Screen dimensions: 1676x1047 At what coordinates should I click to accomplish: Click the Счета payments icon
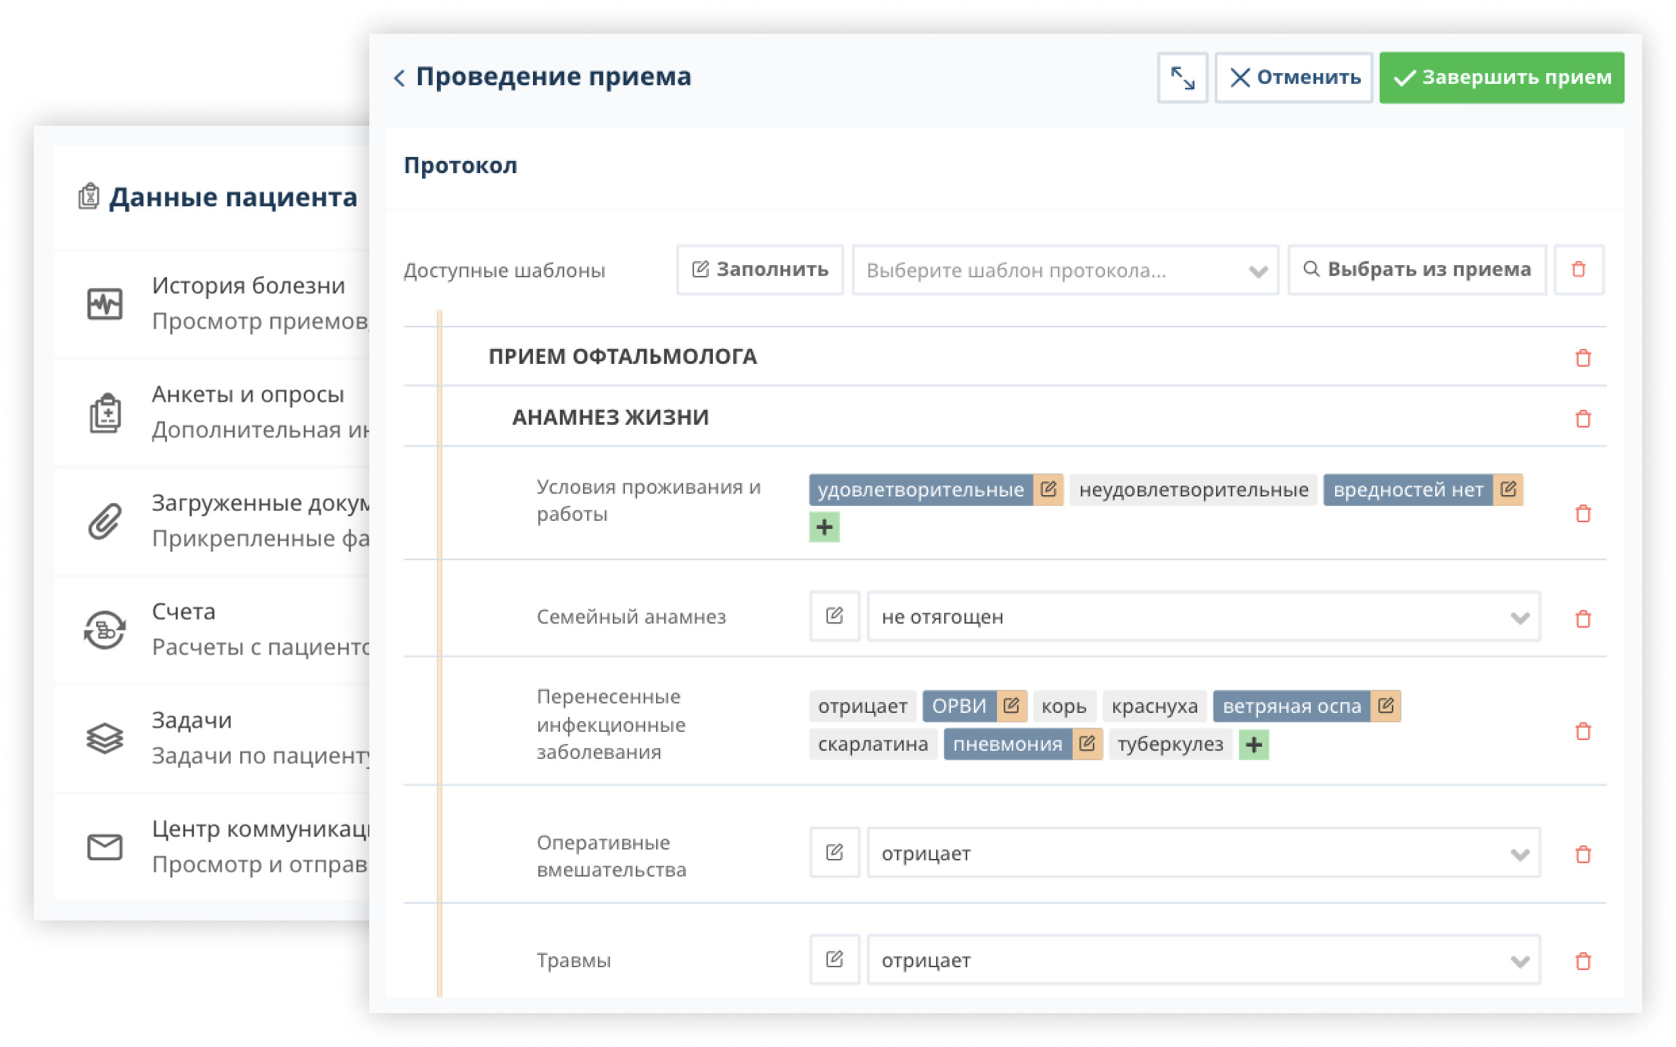[105, 630]
